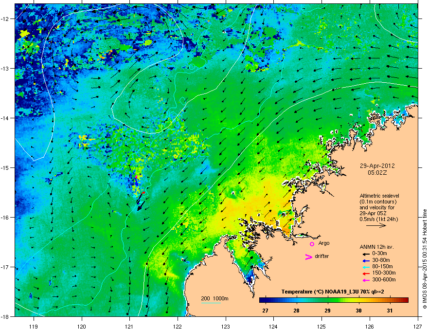This screenshot has height=331, width=428.
Task: Click longitude axis label 123
Action: (226, 326)
